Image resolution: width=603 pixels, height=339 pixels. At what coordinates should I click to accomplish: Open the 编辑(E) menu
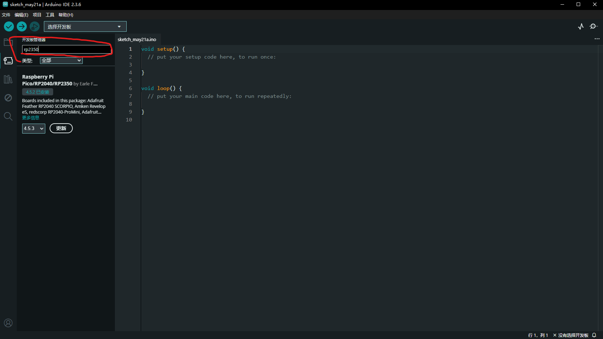pos(21,15)
